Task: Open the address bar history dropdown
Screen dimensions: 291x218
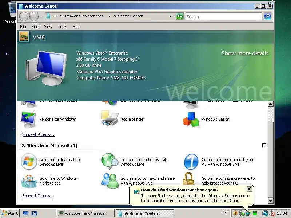Action: (x=171, y=16)
